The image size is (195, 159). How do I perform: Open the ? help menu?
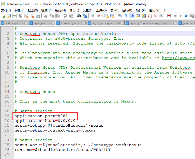pos(165,10)
